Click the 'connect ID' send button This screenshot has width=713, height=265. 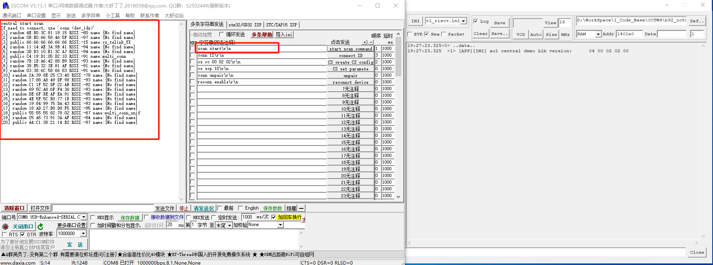point(350,55)
